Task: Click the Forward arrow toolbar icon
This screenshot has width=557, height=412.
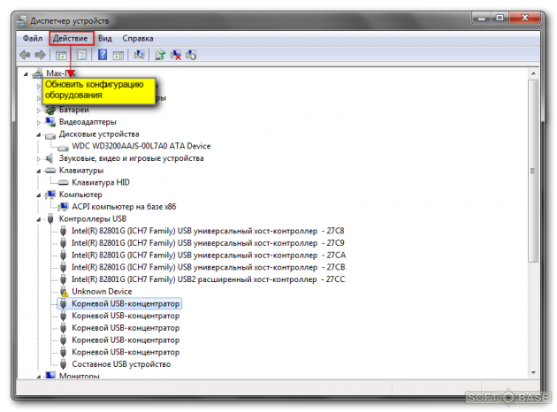Action: [41, 55]
